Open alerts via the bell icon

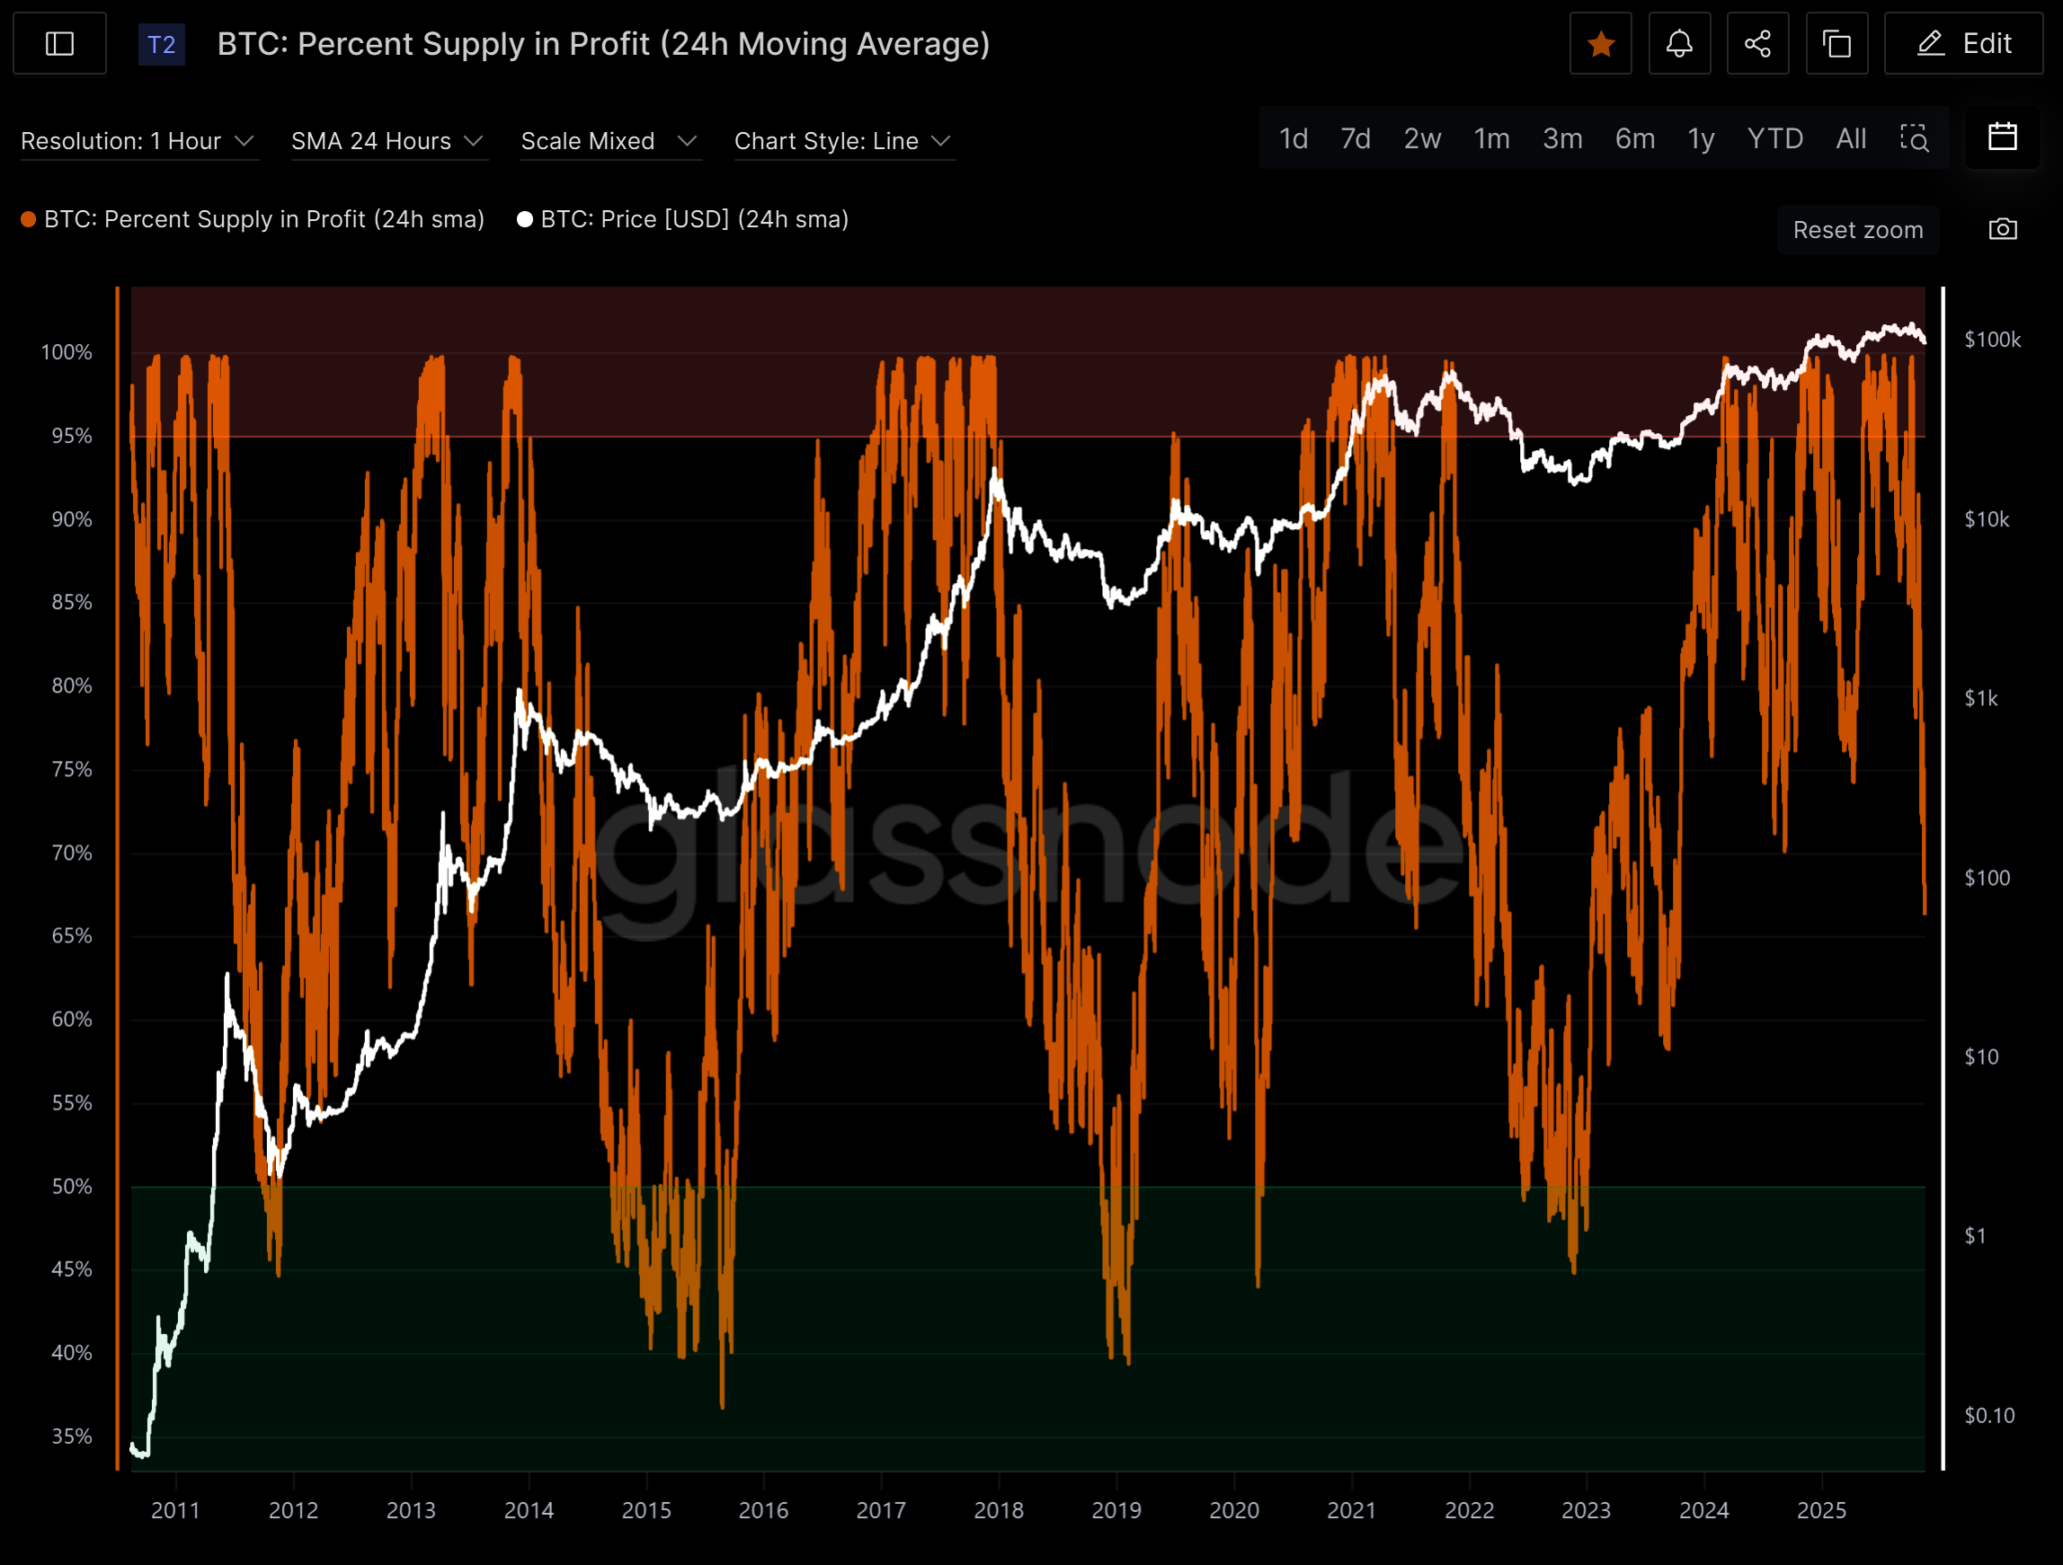[x=1679, y=44]
